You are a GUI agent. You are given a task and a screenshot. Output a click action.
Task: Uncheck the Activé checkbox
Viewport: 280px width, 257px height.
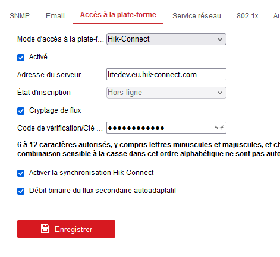coord(21,58)
